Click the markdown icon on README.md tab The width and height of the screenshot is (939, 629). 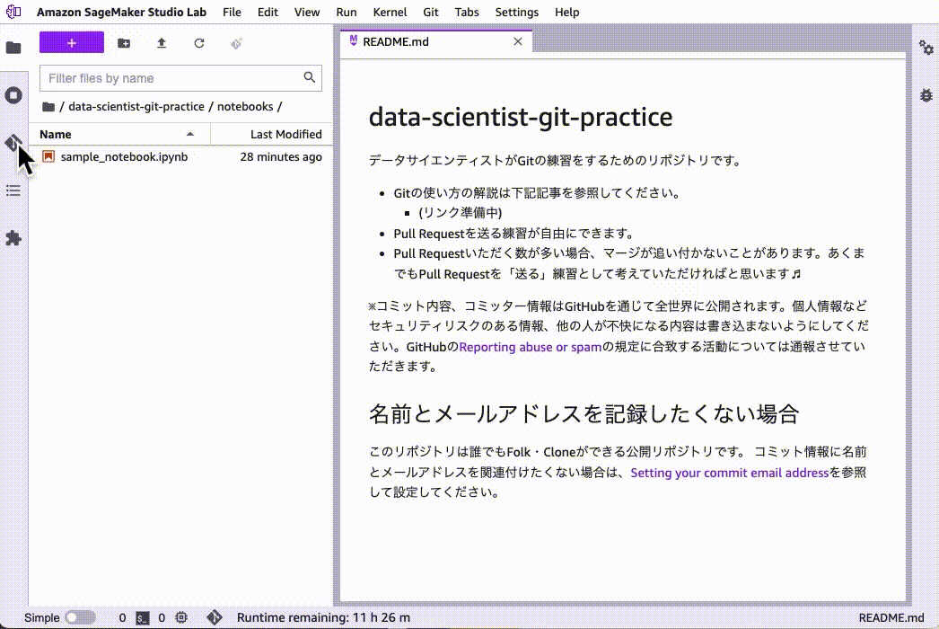coord(354,40)
